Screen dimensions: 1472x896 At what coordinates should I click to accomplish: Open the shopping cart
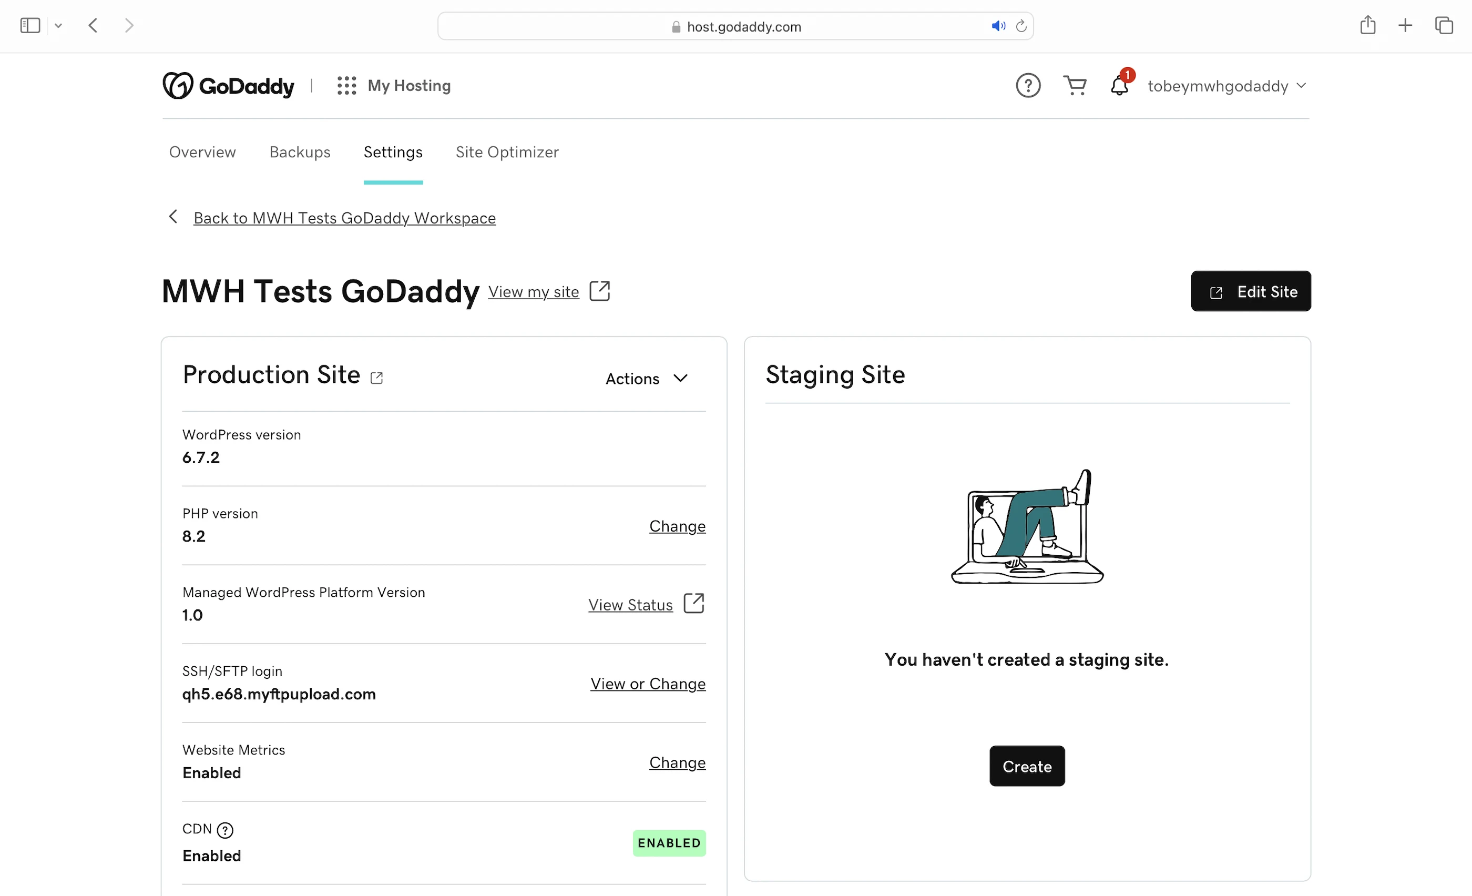pos(1075,85)
